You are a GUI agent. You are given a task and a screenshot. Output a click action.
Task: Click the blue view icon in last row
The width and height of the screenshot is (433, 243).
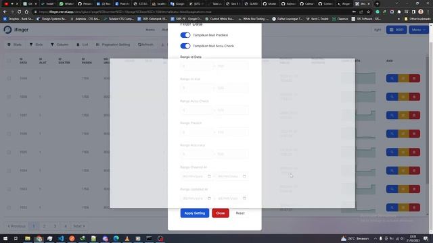[x=392, y=207]
